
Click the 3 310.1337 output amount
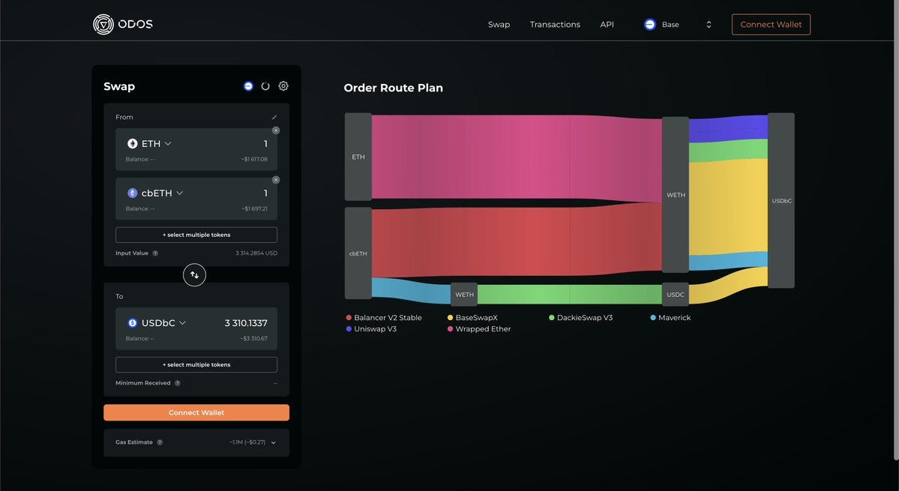pyautogui.click(x=246, y=323)
